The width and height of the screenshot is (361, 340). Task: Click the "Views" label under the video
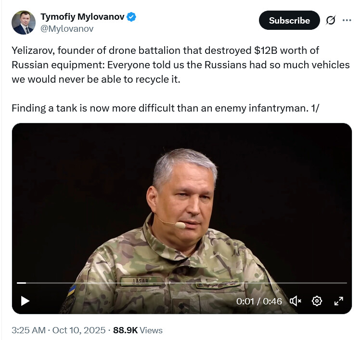point(151,330)
